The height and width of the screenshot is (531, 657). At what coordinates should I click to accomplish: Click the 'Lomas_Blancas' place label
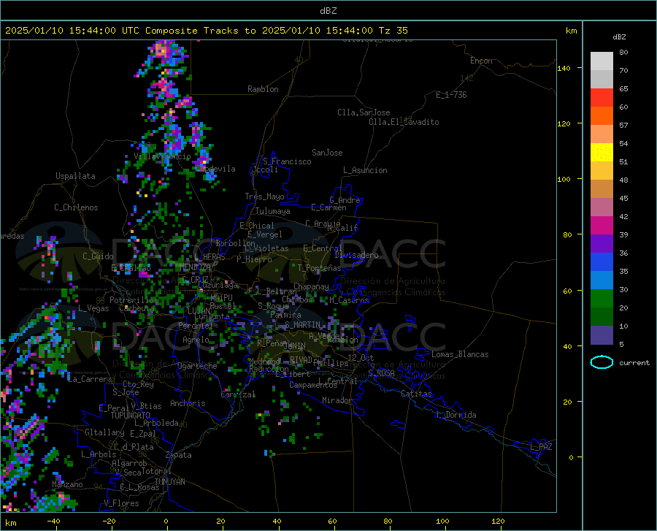[460, 354]
